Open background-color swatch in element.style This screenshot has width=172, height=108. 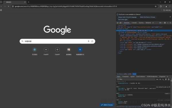[130, 83]
